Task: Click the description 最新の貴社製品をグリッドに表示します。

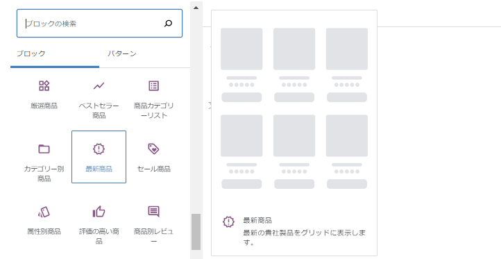Action: click(x=305, y=237)
